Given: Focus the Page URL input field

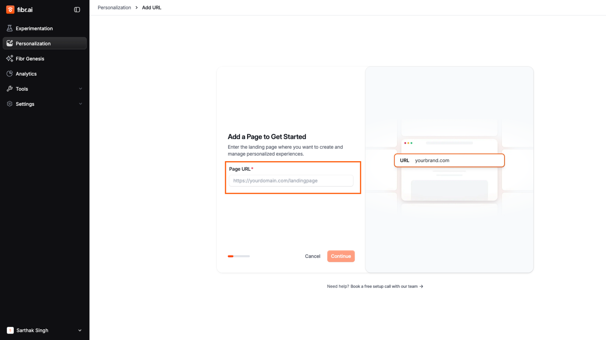Looking at the screenshot, I should [291, 181].
